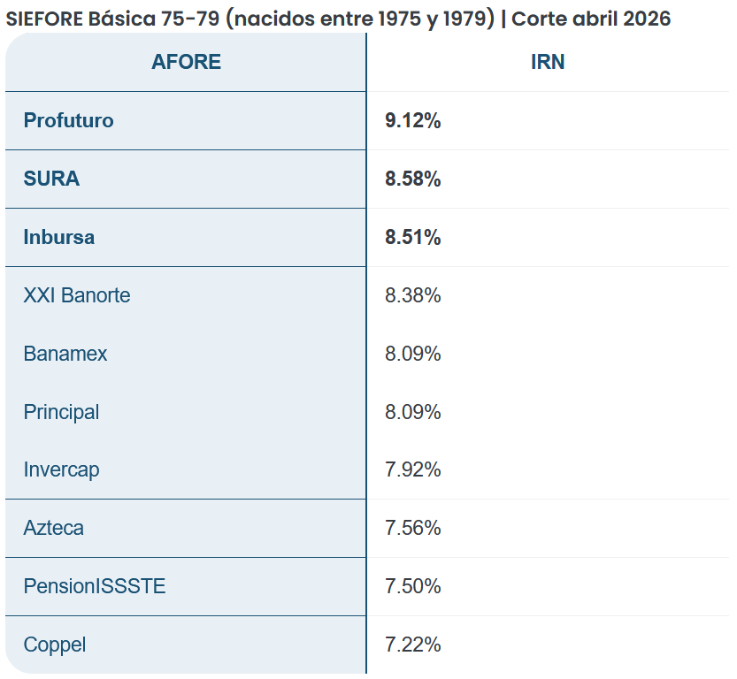Click the 8.38% IRN value
Image resolution: width=737 pixels, height=679 pixels.
coord(413,295)
